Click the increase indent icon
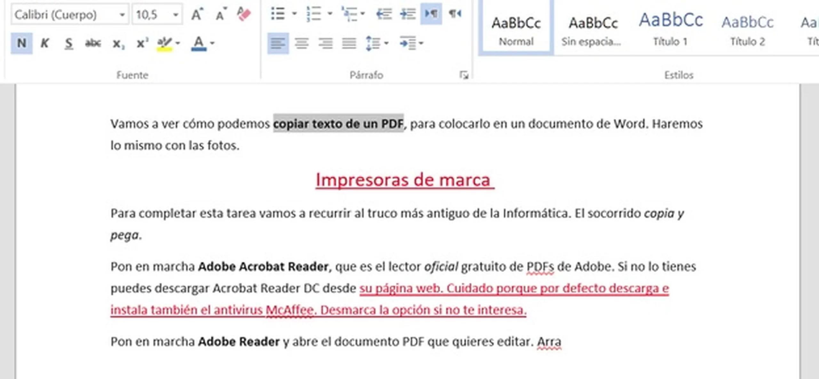This screenshot has width=819, height=379. 408,14
